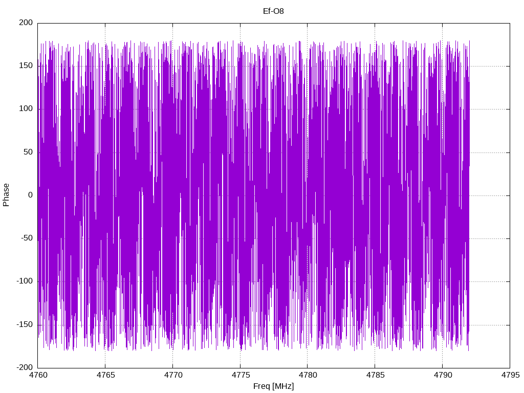Click the y-axis tick label 200

pos(26,23)
